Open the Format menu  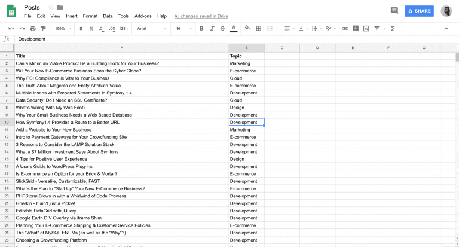(90, 16)
